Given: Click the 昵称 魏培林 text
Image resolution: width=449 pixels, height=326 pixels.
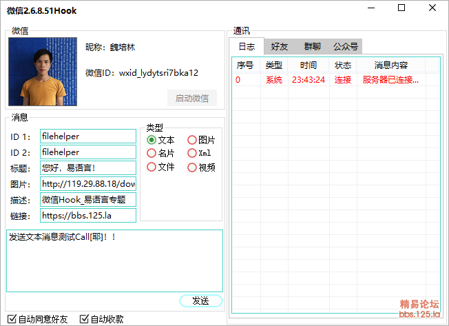Looking at the screenshot, I should tap(110, 47).
